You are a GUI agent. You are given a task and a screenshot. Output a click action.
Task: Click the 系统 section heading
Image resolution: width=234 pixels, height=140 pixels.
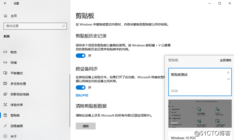pyautogui.click(x=7, y=36)
